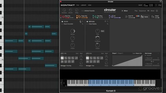Toggle the upper red dot of layer a

click(61, 16)
